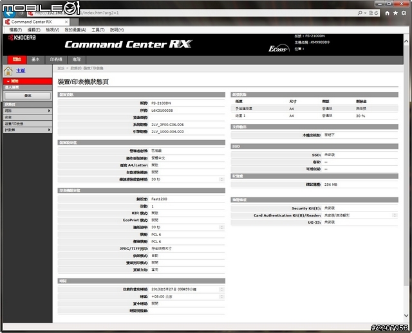Click the resolution value Fast1200
This screenshot has width=412, height=333.
(159, 199)
